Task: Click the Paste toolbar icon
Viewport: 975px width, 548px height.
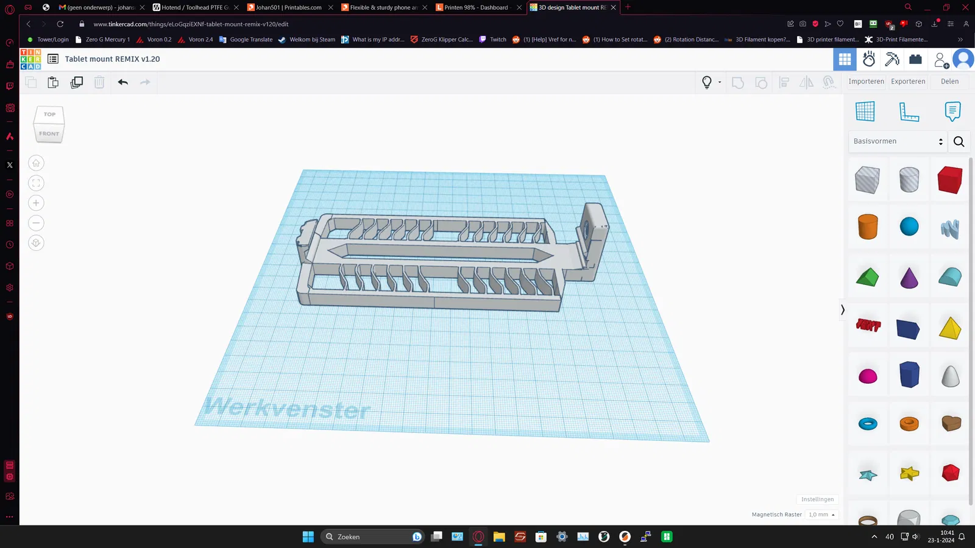Action: 53,82
